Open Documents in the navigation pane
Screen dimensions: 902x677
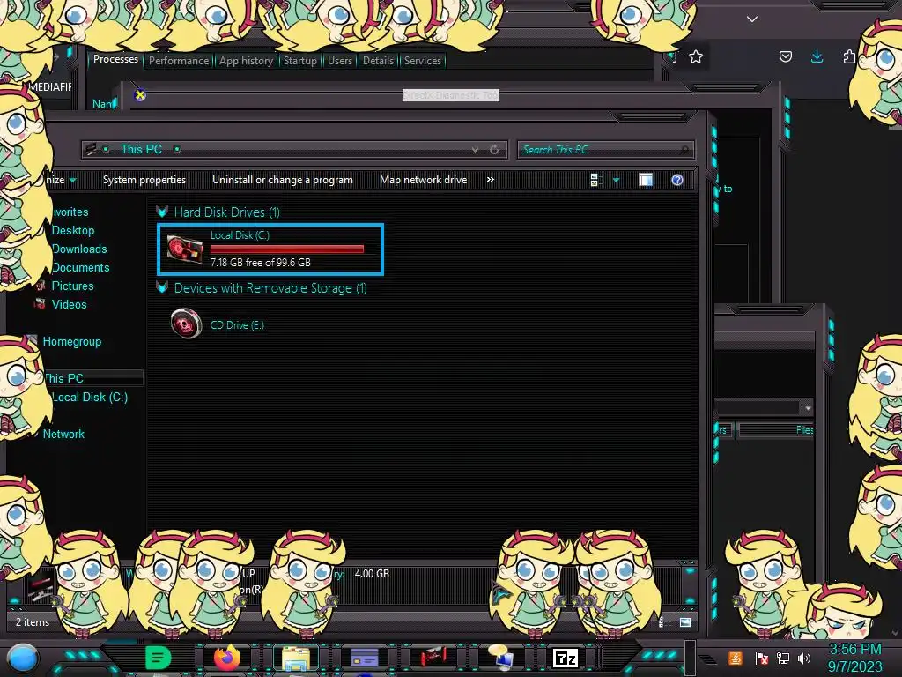coord(80,267)
